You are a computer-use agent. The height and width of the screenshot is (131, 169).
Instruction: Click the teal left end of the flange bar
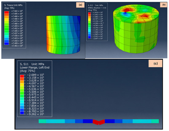tap(42, 121)
